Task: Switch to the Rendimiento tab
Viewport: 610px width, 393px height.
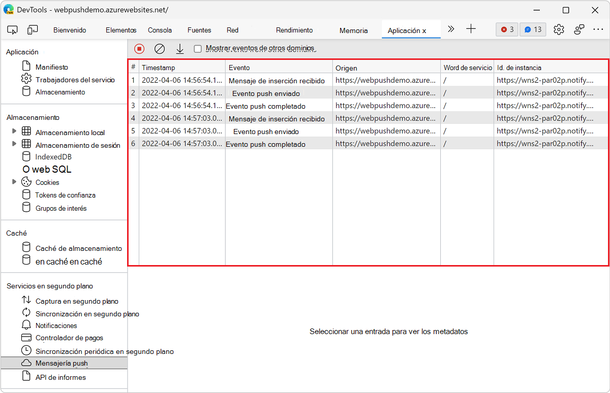Action: coord(294,30)
